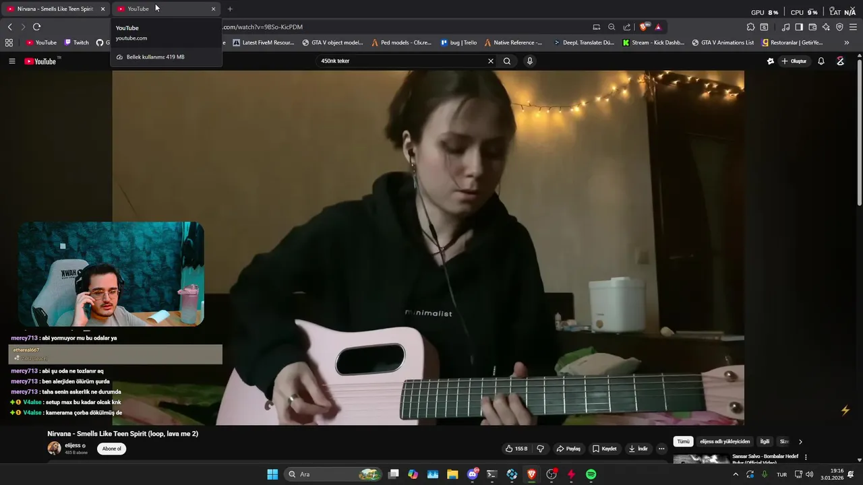This screenshot has height=485, width=863.
Task: Open the bug Trello bookmark
Action: point(458,42)
